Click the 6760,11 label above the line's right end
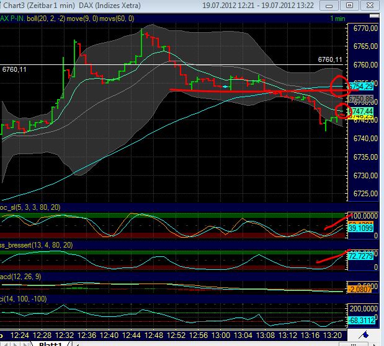Viewport: 384px width, 346px height. click(329, 59)
